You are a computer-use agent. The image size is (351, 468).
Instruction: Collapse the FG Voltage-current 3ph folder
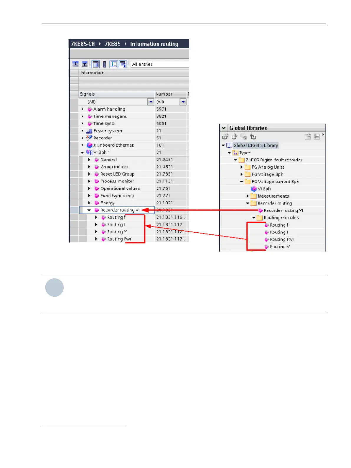pos(242,182)
